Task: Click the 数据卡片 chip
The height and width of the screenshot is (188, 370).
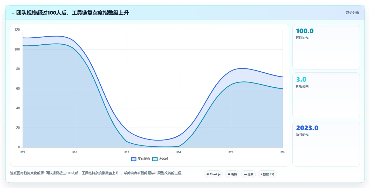Action: point(268,174)
